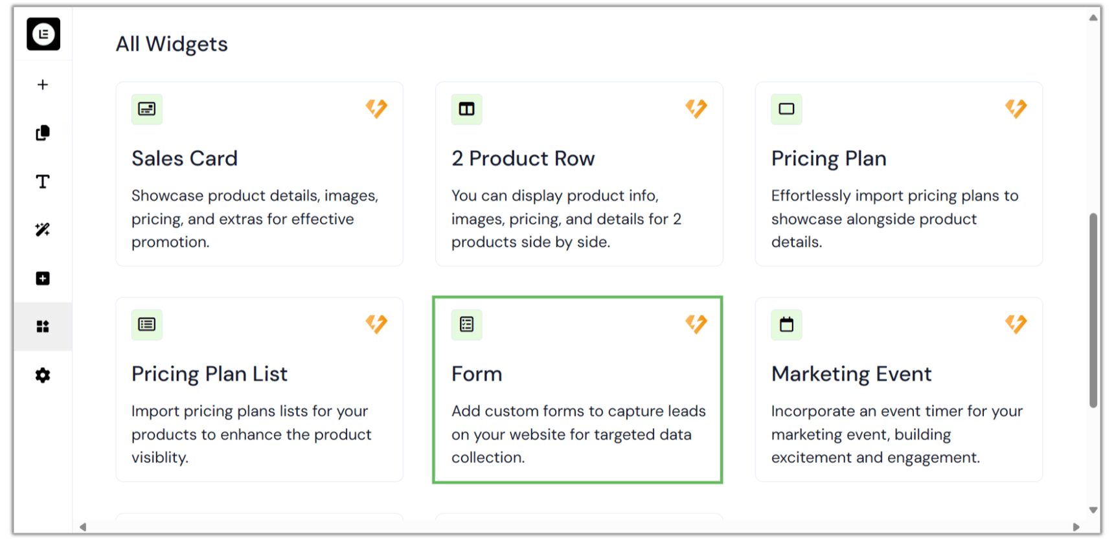This screenshot has height=540, width=1114.
Task: Click the plus add element icon
Action: pyautogui.click(x=43, y=85)
